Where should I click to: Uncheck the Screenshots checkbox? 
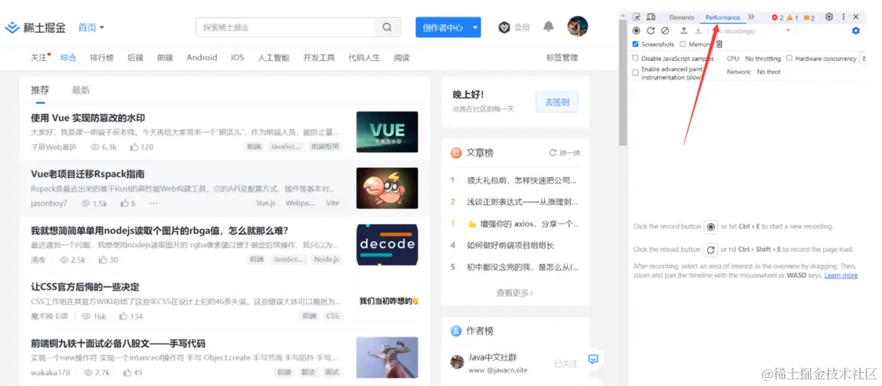tap(636, 44)
